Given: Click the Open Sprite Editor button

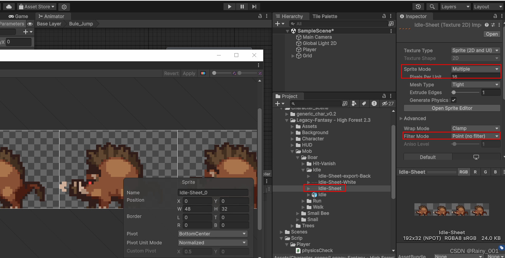Looking at the screenshot, I should click(x=452, y=108).
